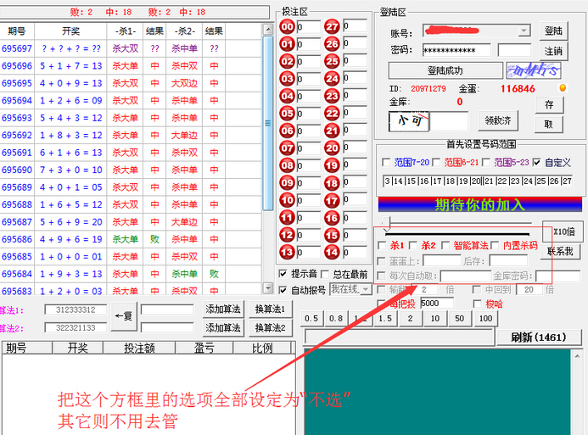This screenshot has height=435, width=588.
Task: Click the red number ball 22
Action: pyautogui.click(x=332, y=113)
